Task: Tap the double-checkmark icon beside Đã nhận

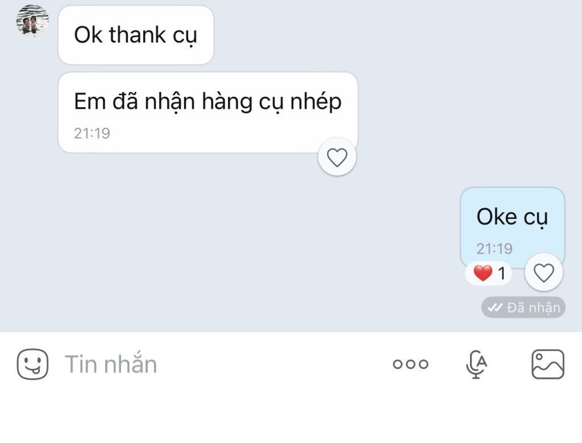Action: click(x=495, y=308)
